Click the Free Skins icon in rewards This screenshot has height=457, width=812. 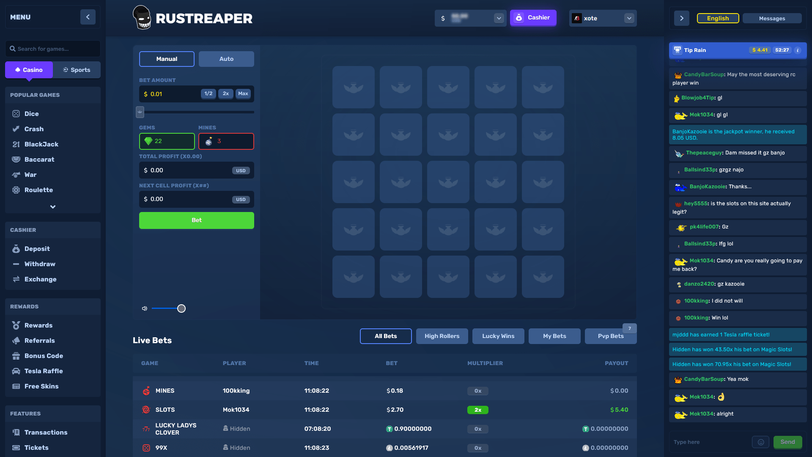pos(16,385)
